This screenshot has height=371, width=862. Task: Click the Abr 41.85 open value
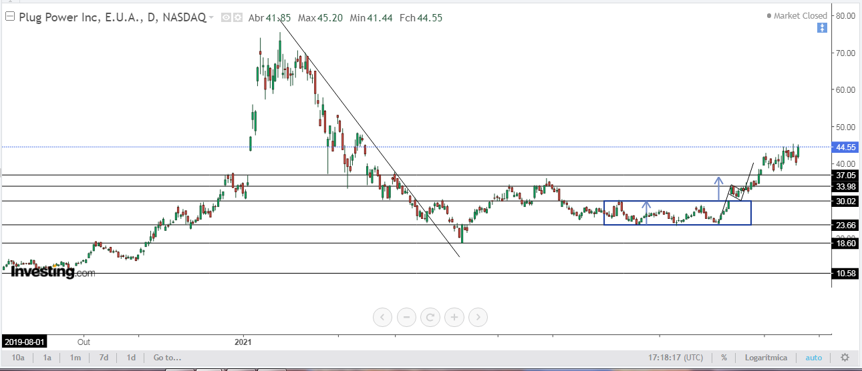(271, 18)
